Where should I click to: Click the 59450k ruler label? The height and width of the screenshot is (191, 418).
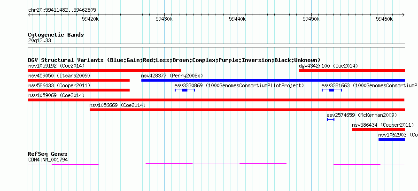(311, 19)
